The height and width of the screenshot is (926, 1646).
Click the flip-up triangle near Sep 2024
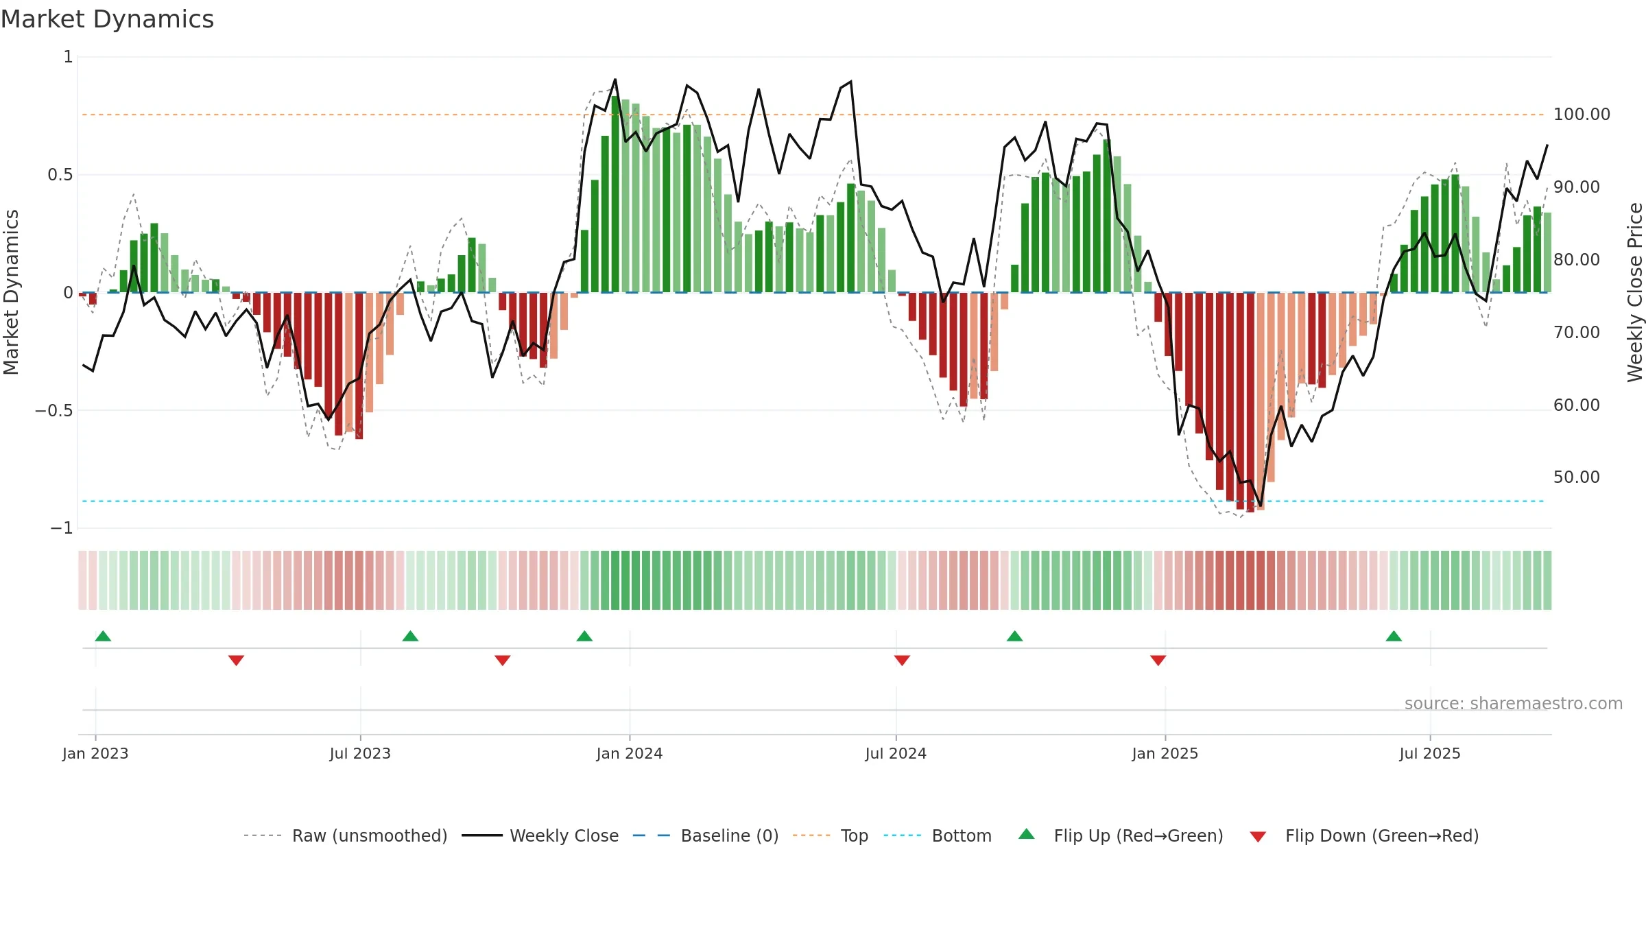point(1015,636)
